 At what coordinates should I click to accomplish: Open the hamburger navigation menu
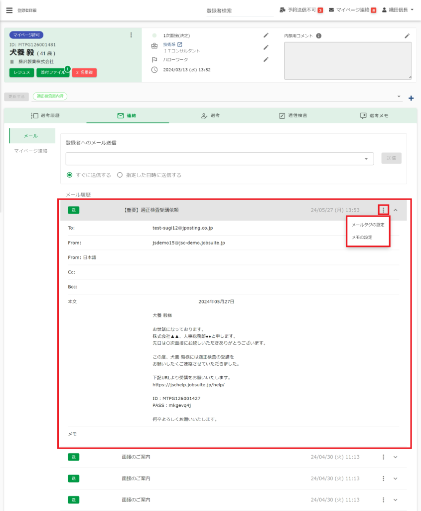pos(9,10)
